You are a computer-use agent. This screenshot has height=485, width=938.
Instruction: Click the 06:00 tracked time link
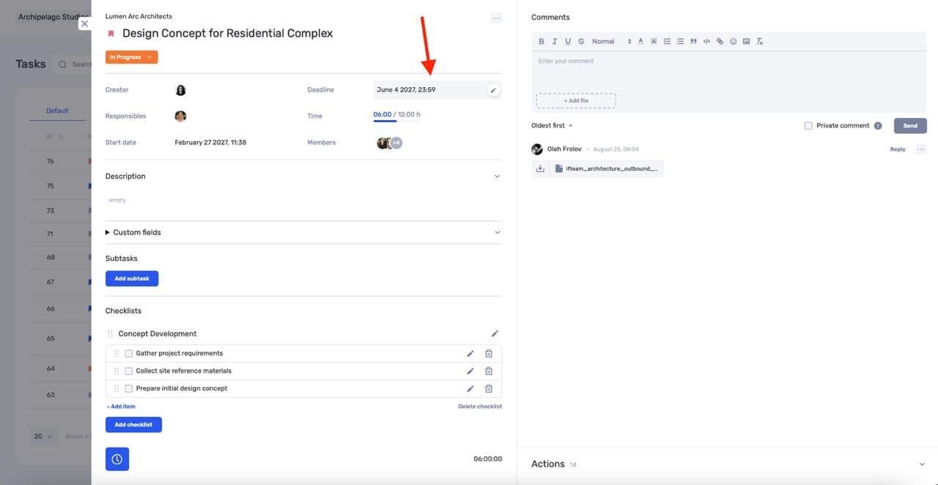click(383, 115)
